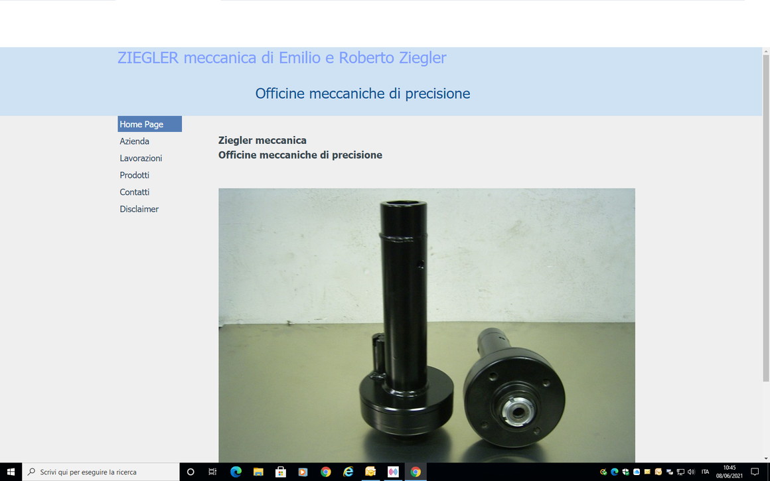Open the clock showing 10:45
Screen dimensions: 770x481
point(730,472)
